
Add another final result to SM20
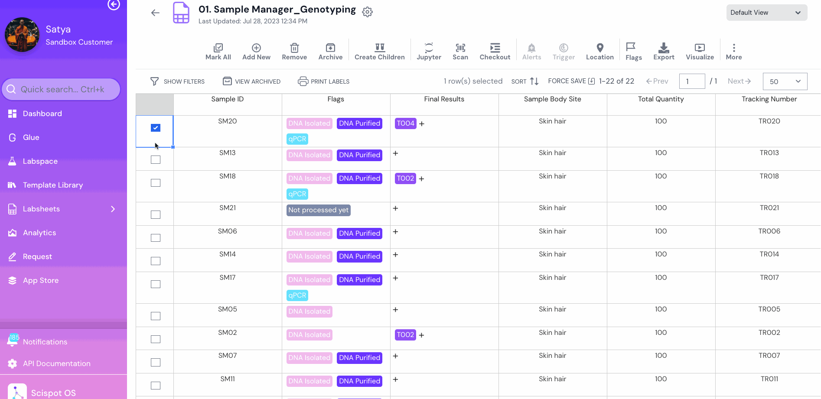coord(421,124)
